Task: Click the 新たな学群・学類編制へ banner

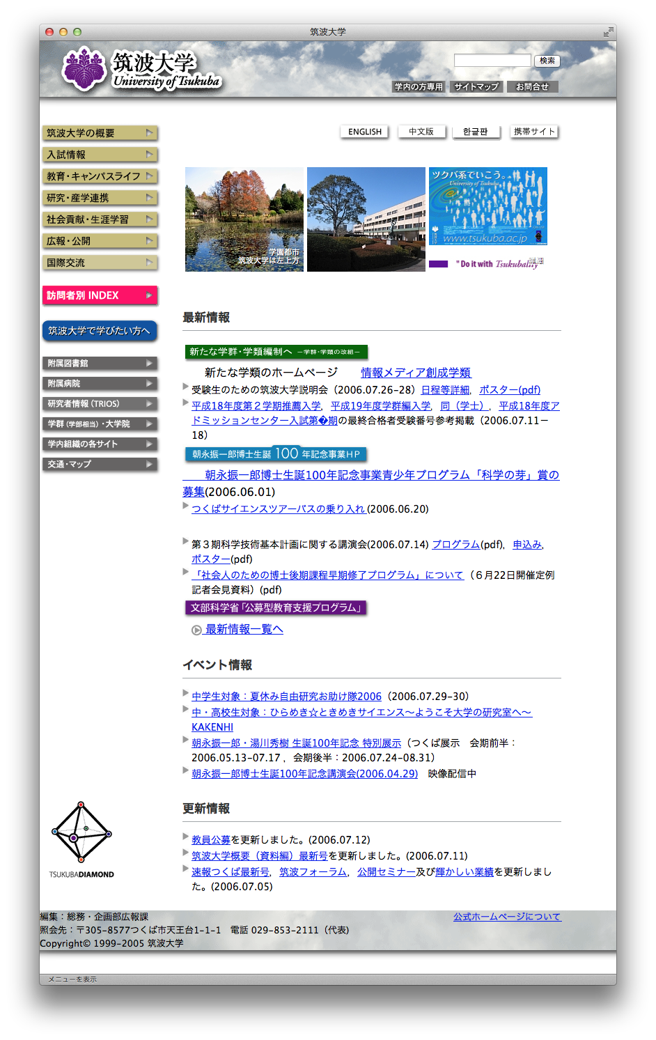Action: tap(276, 352)
